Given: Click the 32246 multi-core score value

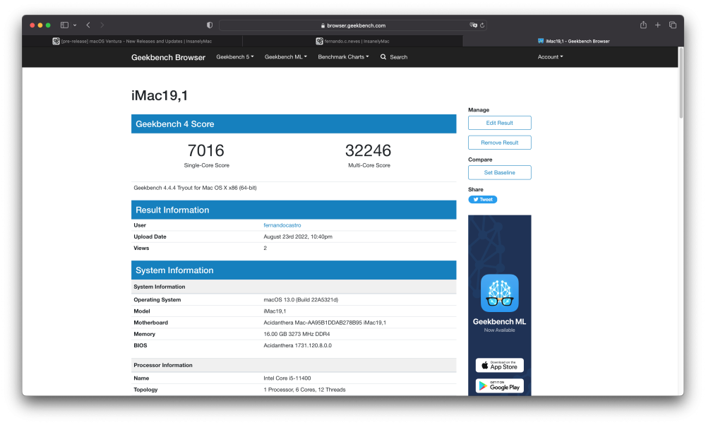Looking at the screenshot, I should [369, 150].
